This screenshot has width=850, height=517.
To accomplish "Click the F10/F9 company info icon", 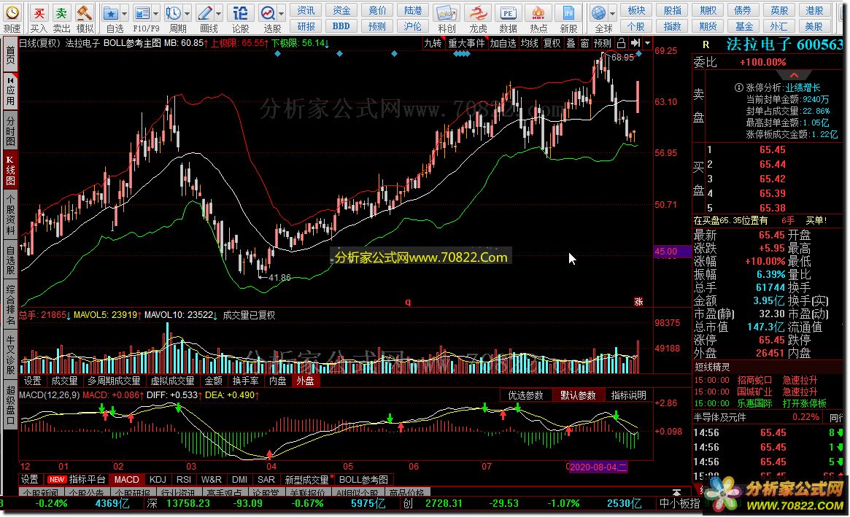I will click(x=142, y=13).
